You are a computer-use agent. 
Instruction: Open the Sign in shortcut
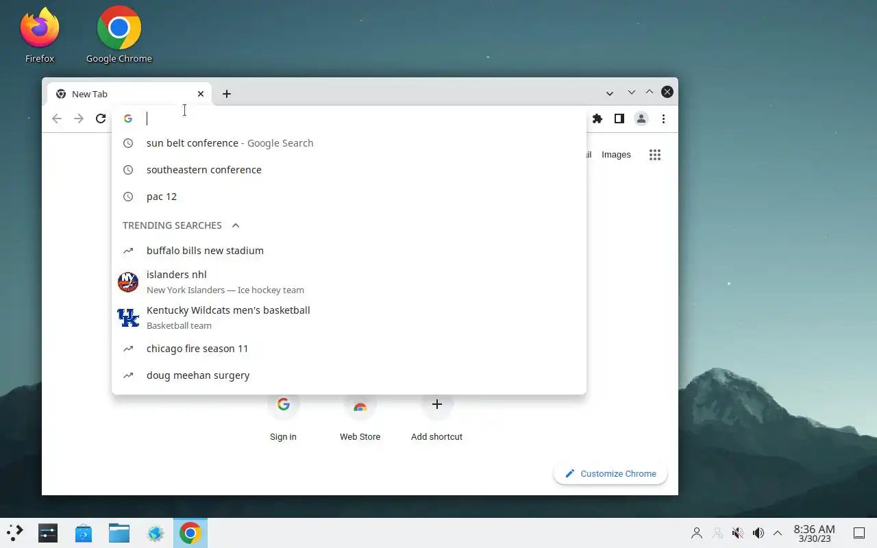283,418
